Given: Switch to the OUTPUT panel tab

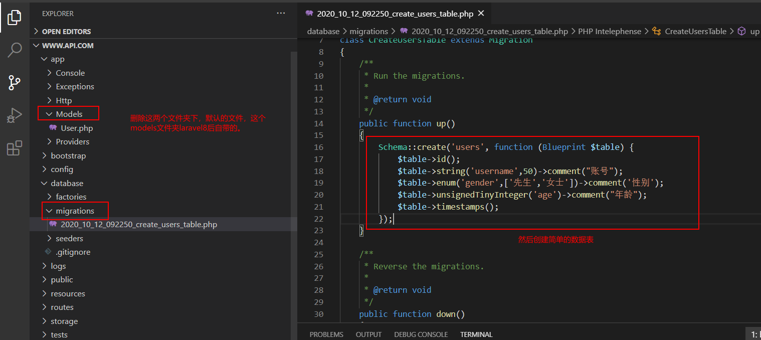Looking at the screenshot, I should coord(368,334).
